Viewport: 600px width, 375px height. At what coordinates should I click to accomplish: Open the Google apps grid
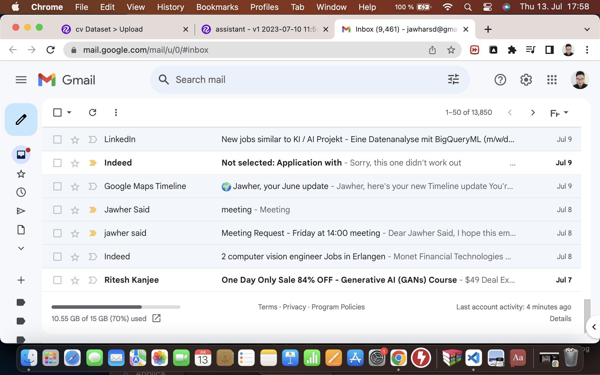(x=552, y=80)
